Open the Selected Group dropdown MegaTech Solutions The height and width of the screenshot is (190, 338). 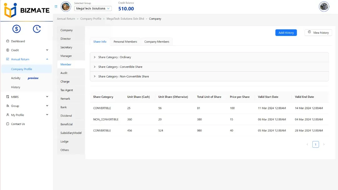(x=93, y=8)
